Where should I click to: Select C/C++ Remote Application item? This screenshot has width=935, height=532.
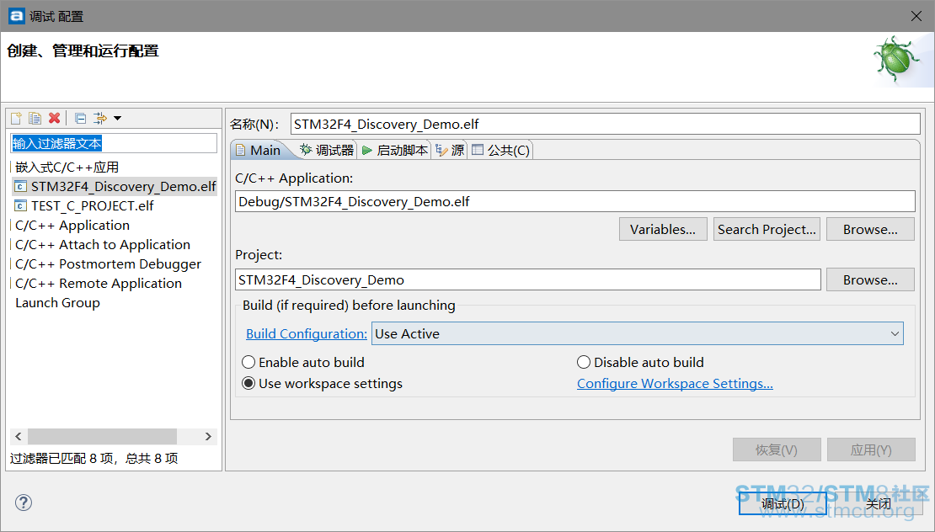point(99,284)
